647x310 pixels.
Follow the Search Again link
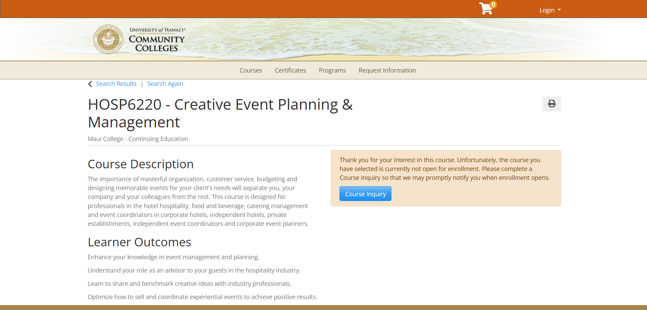(165, 84)
